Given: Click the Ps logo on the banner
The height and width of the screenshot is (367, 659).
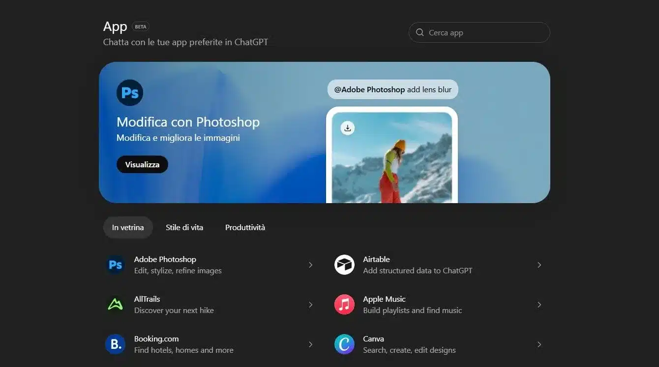Looking at the screenshot, I should click(x=129, y=93).
